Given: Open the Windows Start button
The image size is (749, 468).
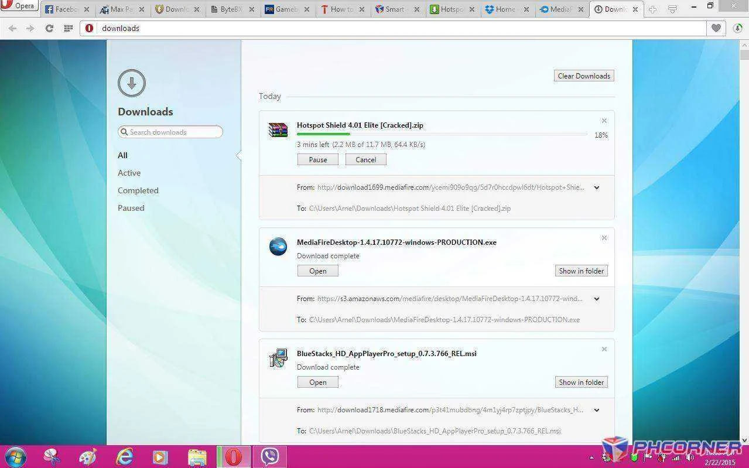Looking at the screenshot, I should click(15, 457).
